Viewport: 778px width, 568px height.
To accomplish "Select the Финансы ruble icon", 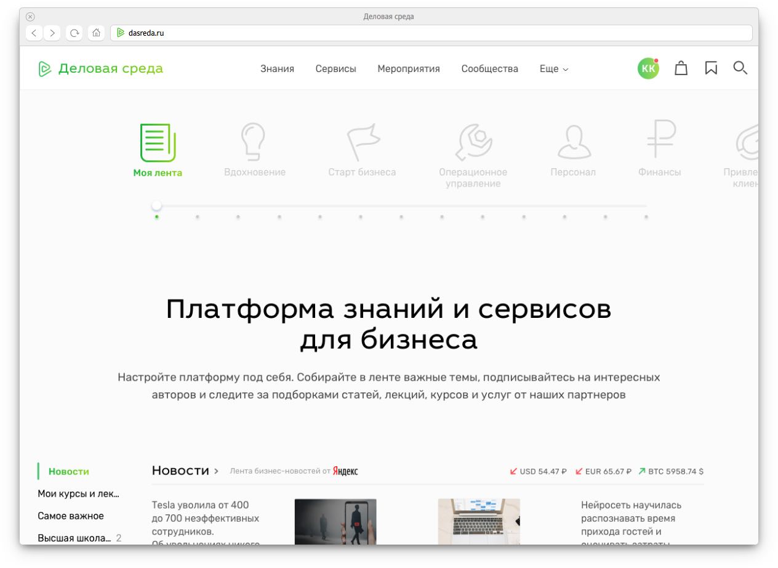I will 660,140.
